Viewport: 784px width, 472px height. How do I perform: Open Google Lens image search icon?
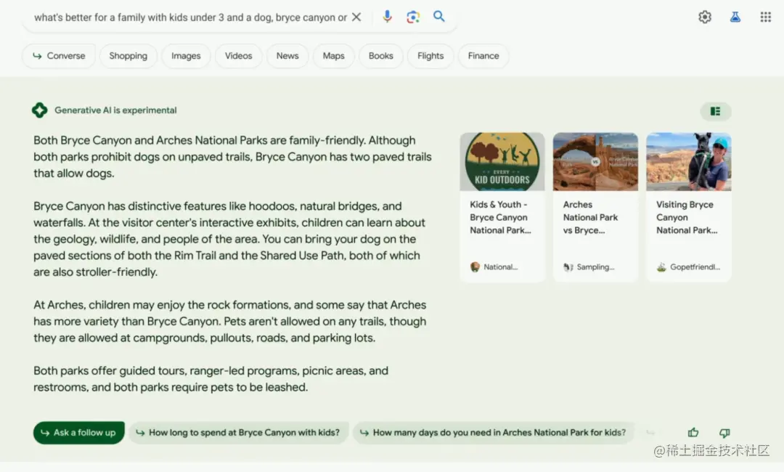click(x=413, y=17)
